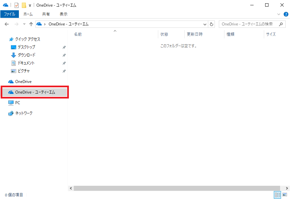290x199 pixels.
Task: Click the magnifier search icon
Action: pos(281,24)
